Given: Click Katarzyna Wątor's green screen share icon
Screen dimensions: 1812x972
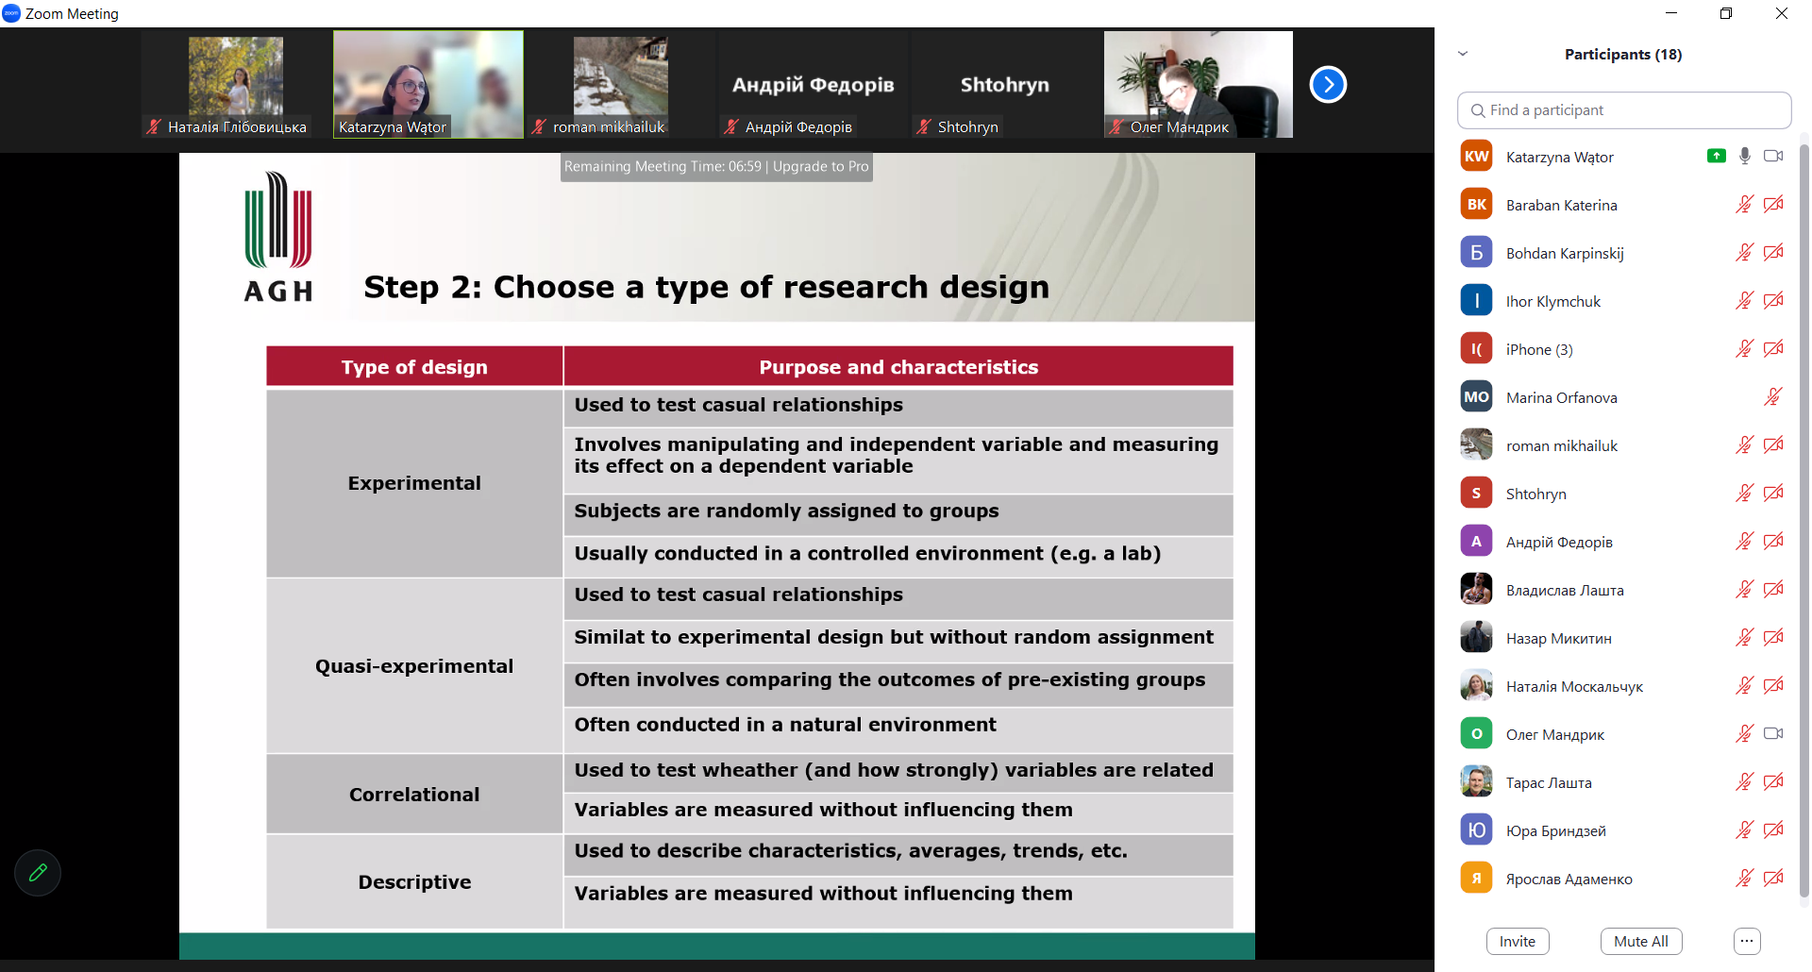Looking at the screenshot, I should [x=1716, y=157].
